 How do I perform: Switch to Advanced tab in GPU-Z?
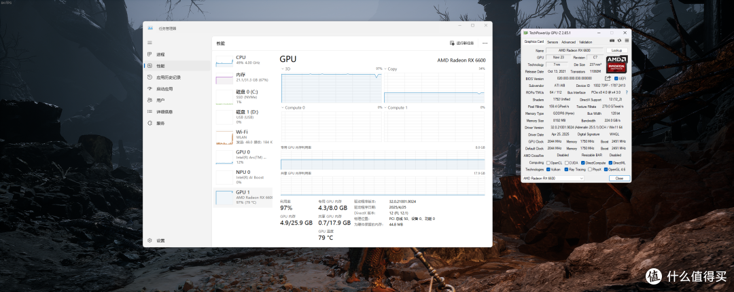click(x=568, y=41)
